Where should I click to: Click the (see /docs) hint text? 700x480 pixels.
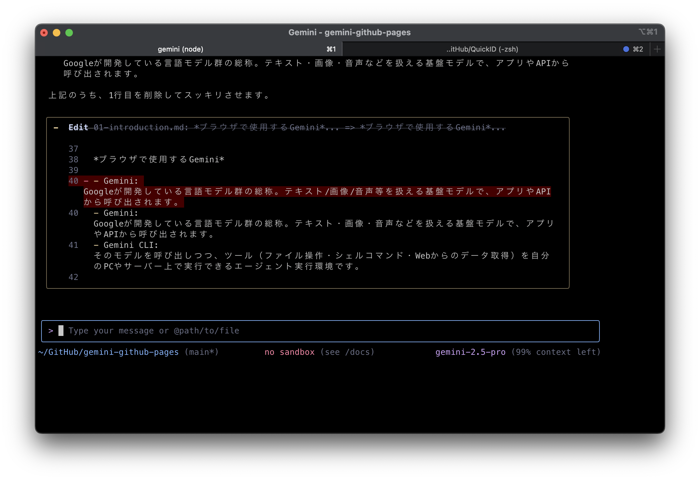[347, 352]
